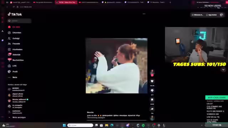The height and width of the screenshot is (128, 228).
Task: Open a new browser tab
Action: tap(170, 2)
